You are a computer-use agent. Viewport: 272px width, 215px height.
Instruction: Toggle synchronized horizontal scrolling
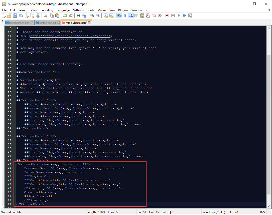point(111,16)
